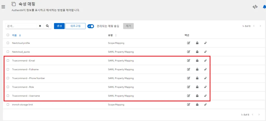Go to next page in top pagination
Viewport: 266px width, 121px height.
coord(259,26)
